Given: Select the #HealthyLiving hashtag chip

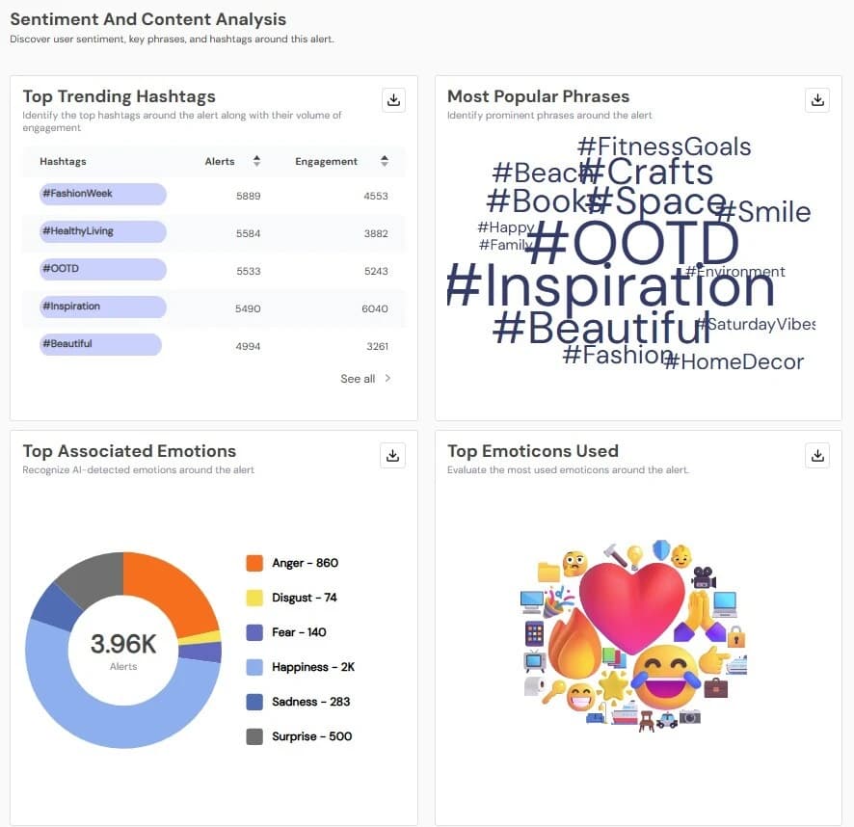Looking at the screenshot, I should pos(102,231).
